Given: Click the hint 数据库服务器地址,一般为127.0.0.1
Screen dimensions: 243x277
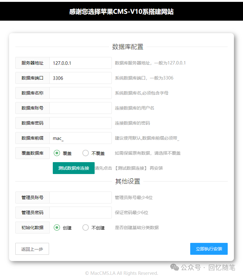Looking at the screenshot, I should pyautogui.click(x=150, y=63).
